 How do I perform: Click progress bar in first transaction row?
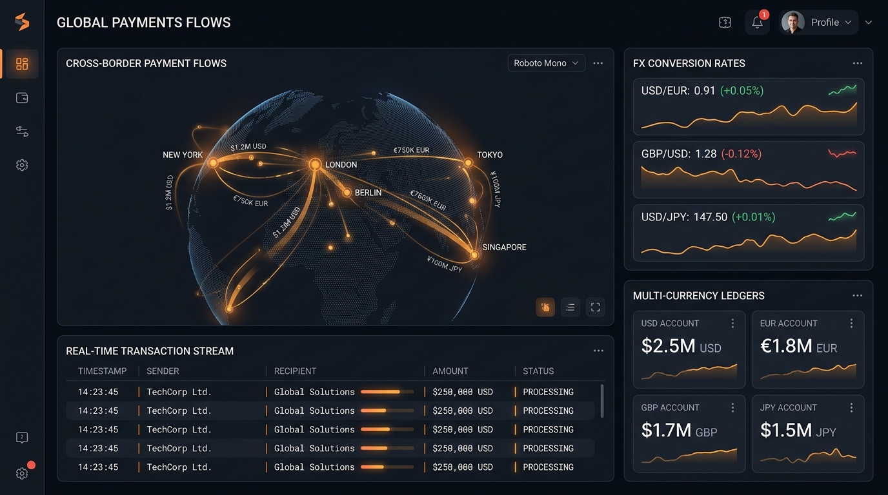387,392
